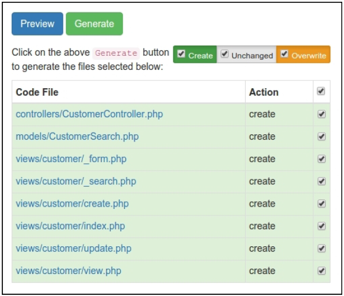The height and width of the screenshot is (296, 344).
Task: Uncheck the CustomerSearch.php row checkbox
Action: [322, 137]
